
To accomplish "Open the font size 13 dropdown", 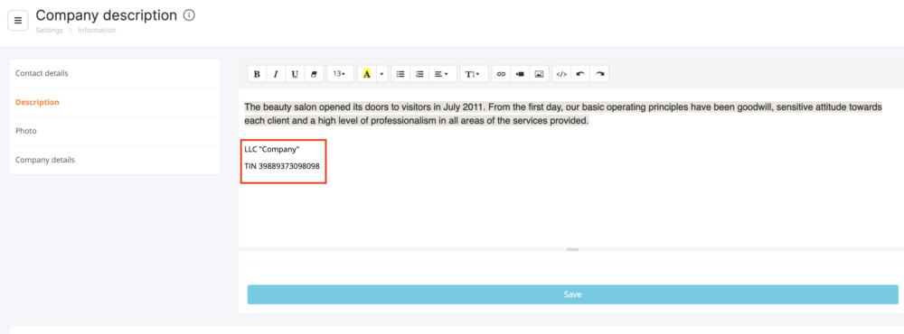I will point(340,74).
